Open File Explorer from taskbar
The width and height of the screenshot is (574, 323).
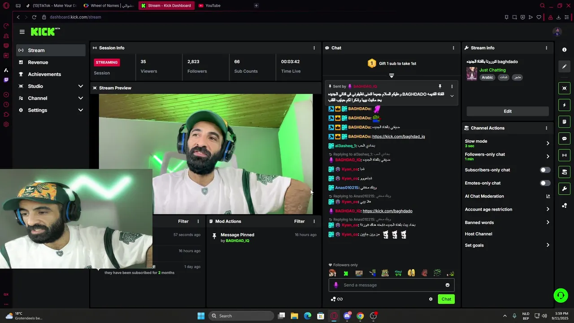point(295,316)
